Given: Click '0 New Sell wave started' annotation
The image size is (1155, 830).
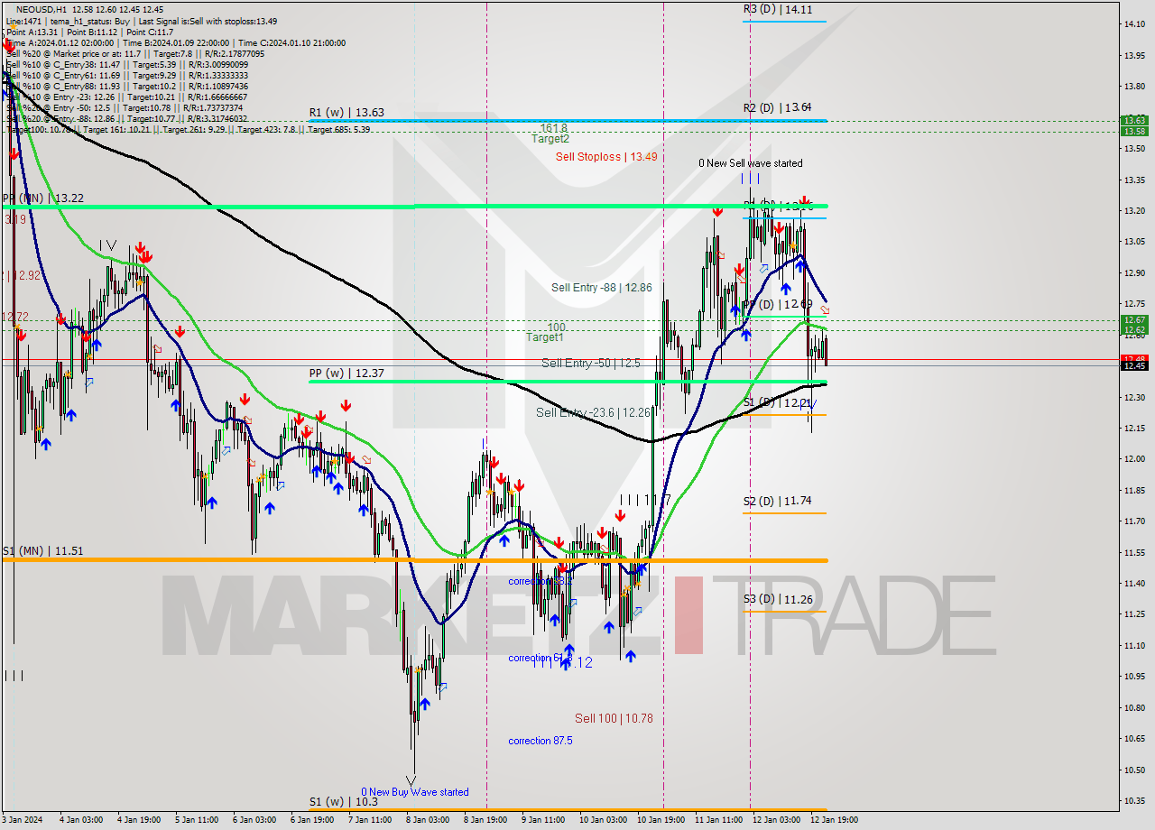Looking at the screenshot, I should (x=751, y=163).
